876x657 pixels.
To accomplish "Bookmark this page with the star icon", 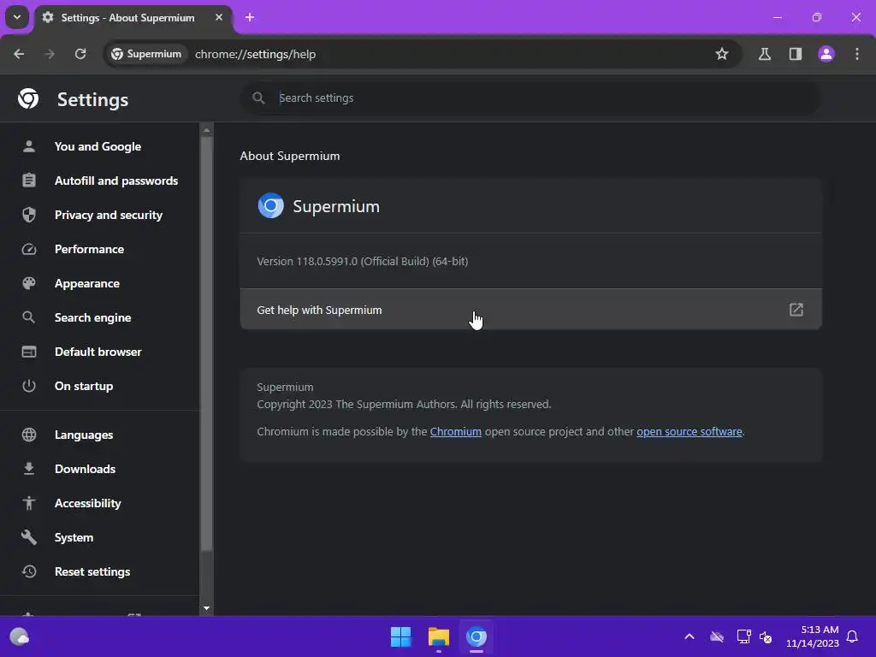I will point(722,54).
